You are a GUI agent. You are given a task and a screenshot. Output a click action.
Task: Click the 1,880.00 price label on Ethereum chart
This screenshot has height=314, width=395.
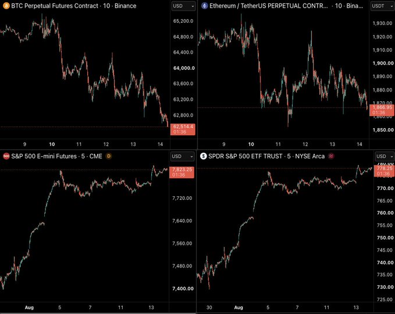tap(382, 90)
